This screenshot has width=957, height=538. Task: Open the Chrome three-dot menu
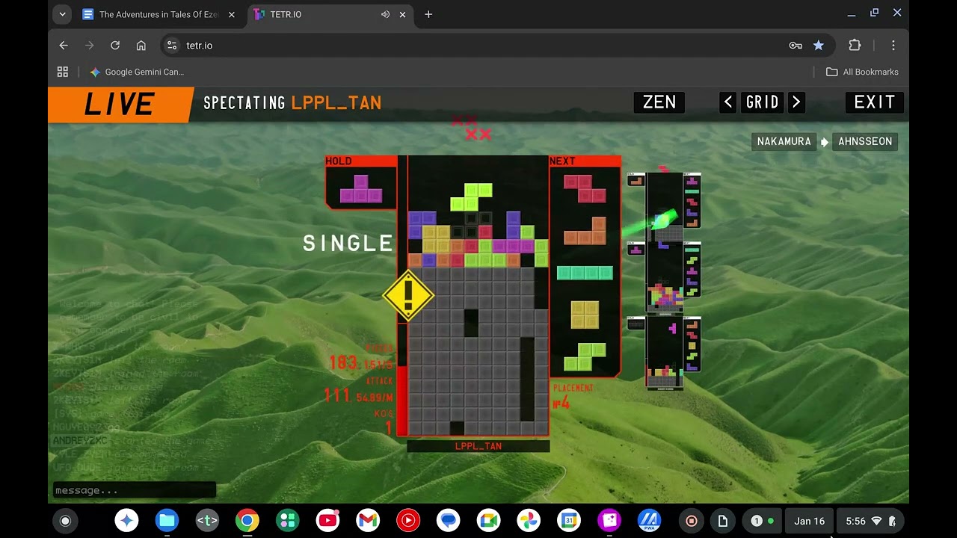tap(893, 46)
